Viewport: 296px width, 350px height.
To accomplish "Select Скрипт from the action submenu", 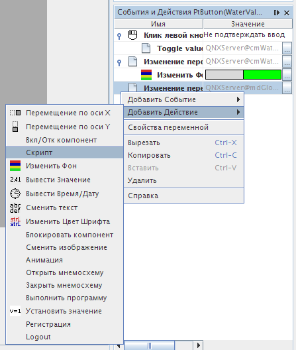I will coord(65,152).
